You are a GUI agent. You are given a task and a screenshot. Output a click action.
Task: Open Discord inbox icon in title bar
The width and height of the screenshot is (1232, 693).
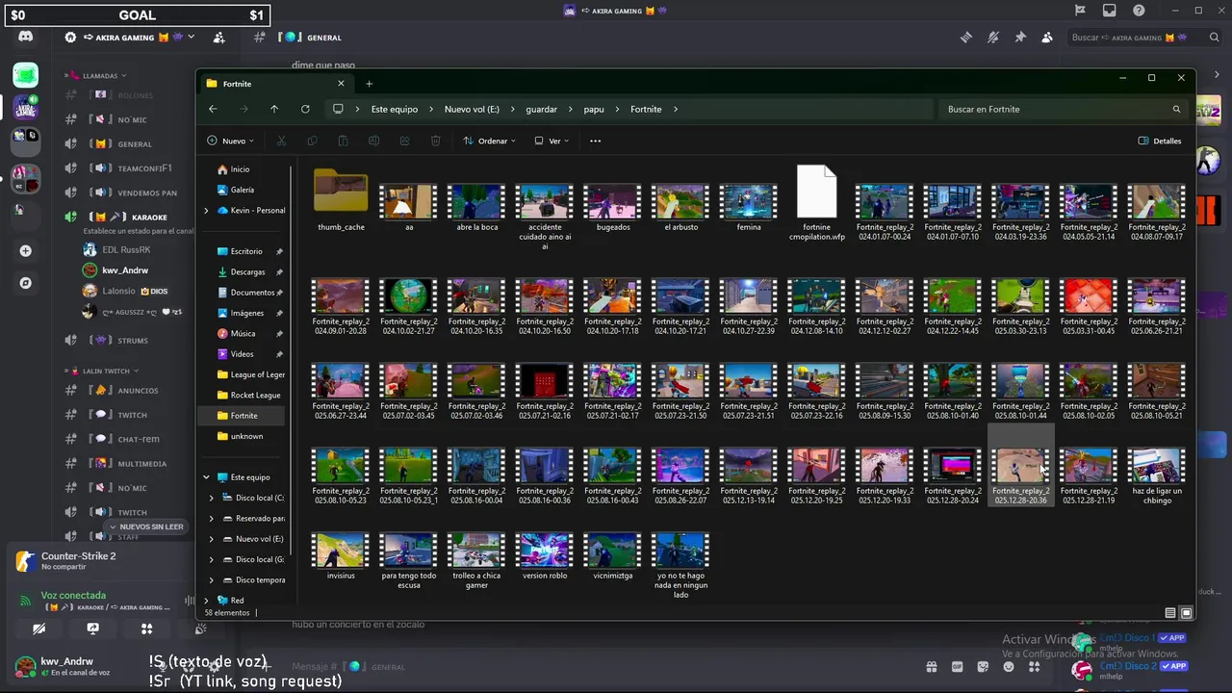1110,11
